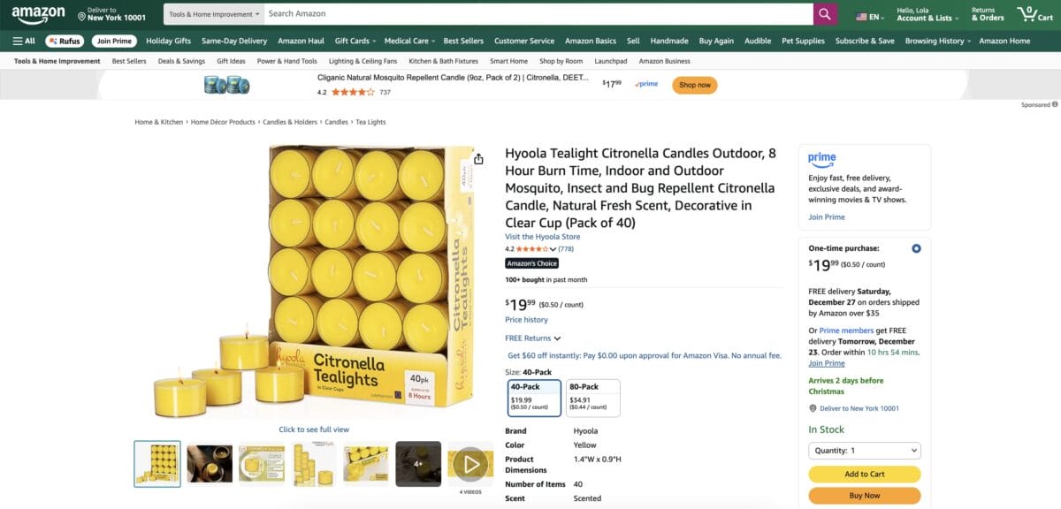
Task: Submit the search with the magnifier icon
Action: 824,13
